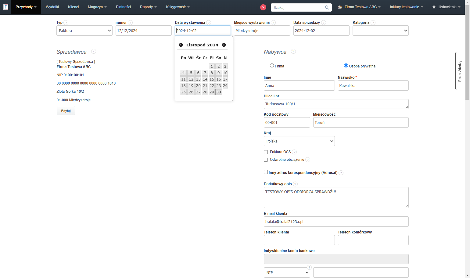Click the E-mail klienta input field
The width and height of the screenshot is (470, 278).
pos(336,222)
